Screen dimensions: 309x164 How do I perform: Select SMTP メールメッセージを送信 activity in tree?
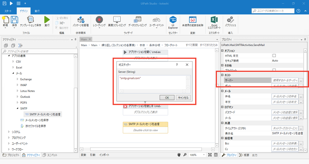(43, 114)
